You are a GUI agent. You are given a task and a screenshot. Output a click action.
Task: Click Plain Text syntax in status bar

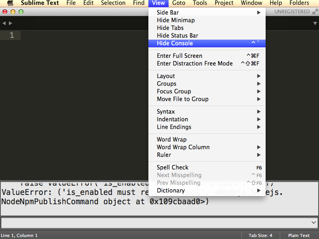pos(299,235)
